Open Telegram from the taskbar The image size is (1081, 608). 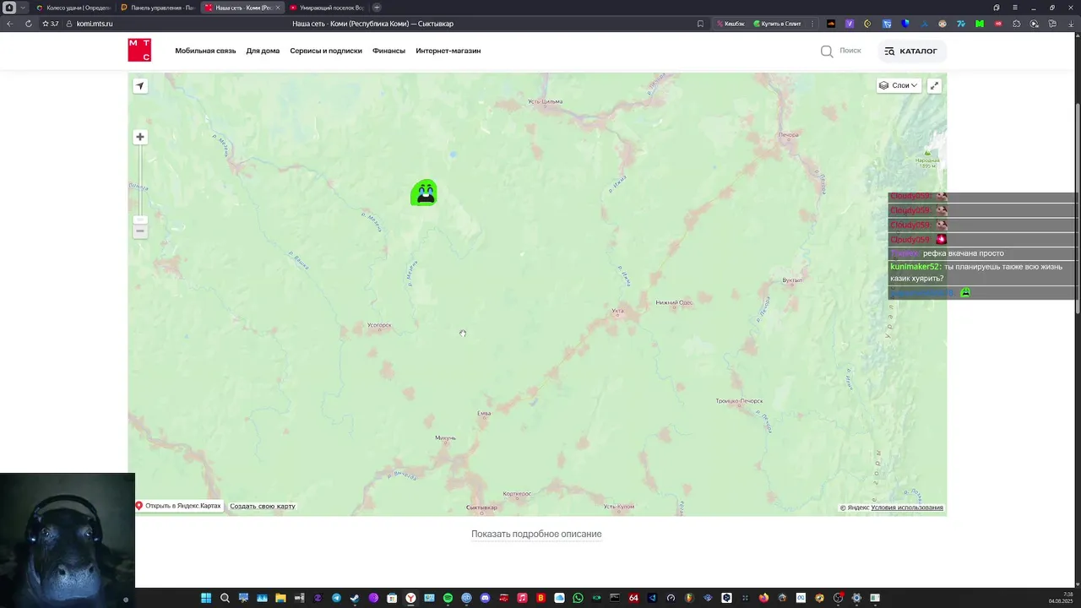tap(336, 598)
